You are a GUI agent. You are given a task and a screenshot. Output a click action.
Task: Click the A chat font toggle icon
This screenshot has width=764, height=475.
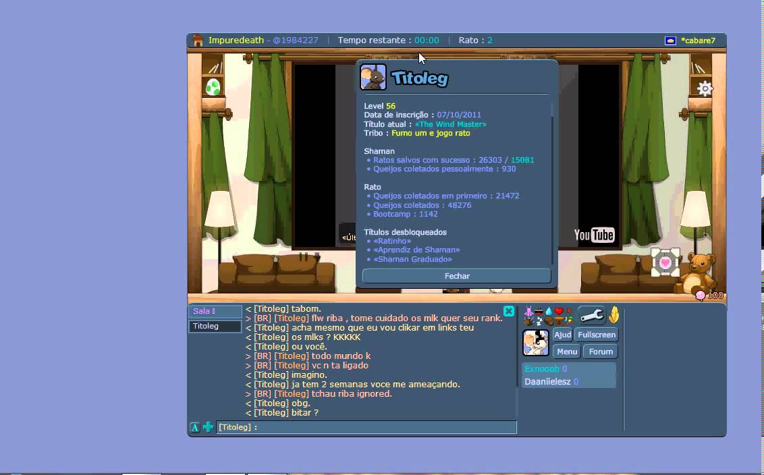coord(194,427)
